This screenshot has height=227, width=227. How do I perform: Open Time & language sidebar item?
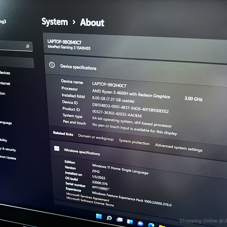click(6, 123)
